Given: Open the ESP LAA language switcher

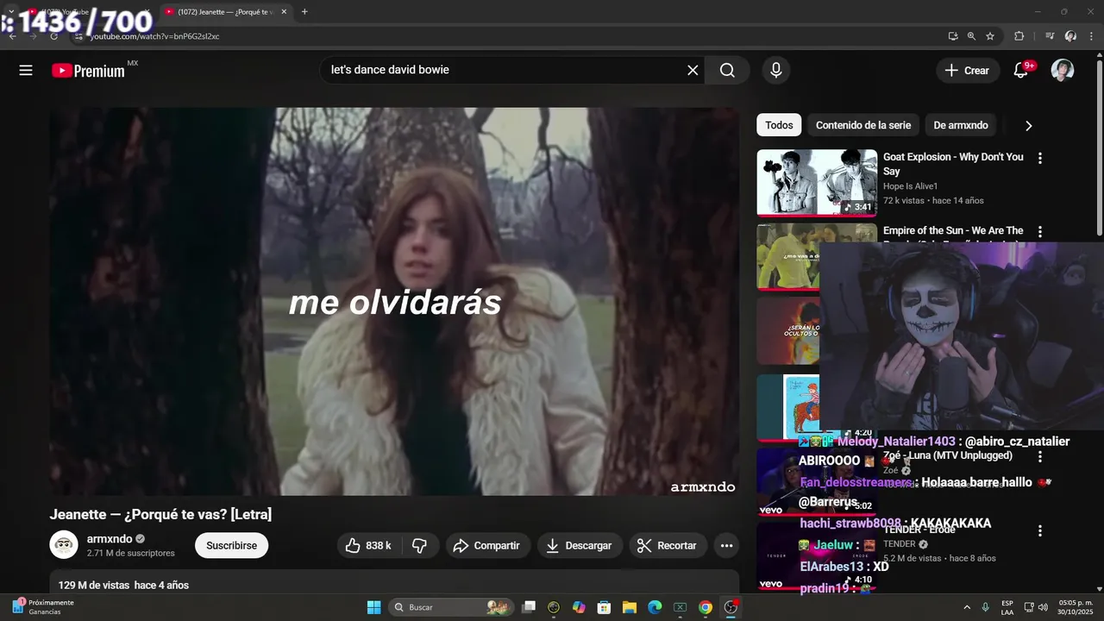Looking at the screenshot, I should point(1007,607).
